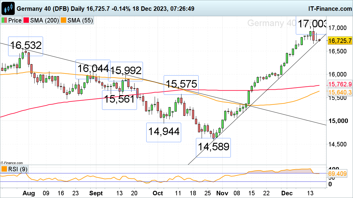Image resolution: width=353 pixels, height=198 pixels.
Task: Click the 09 date label after Aug
Action: (46, 193)
